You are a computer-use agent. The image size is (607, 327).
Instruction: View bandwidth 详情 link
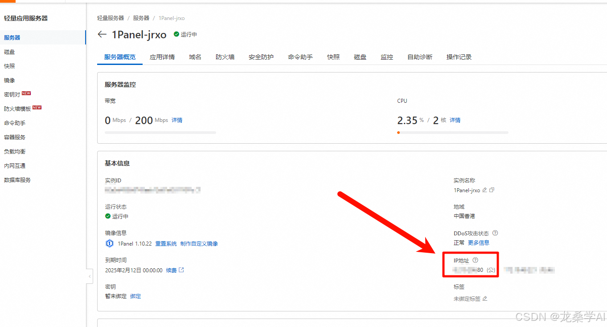click(x=177, y=120)
